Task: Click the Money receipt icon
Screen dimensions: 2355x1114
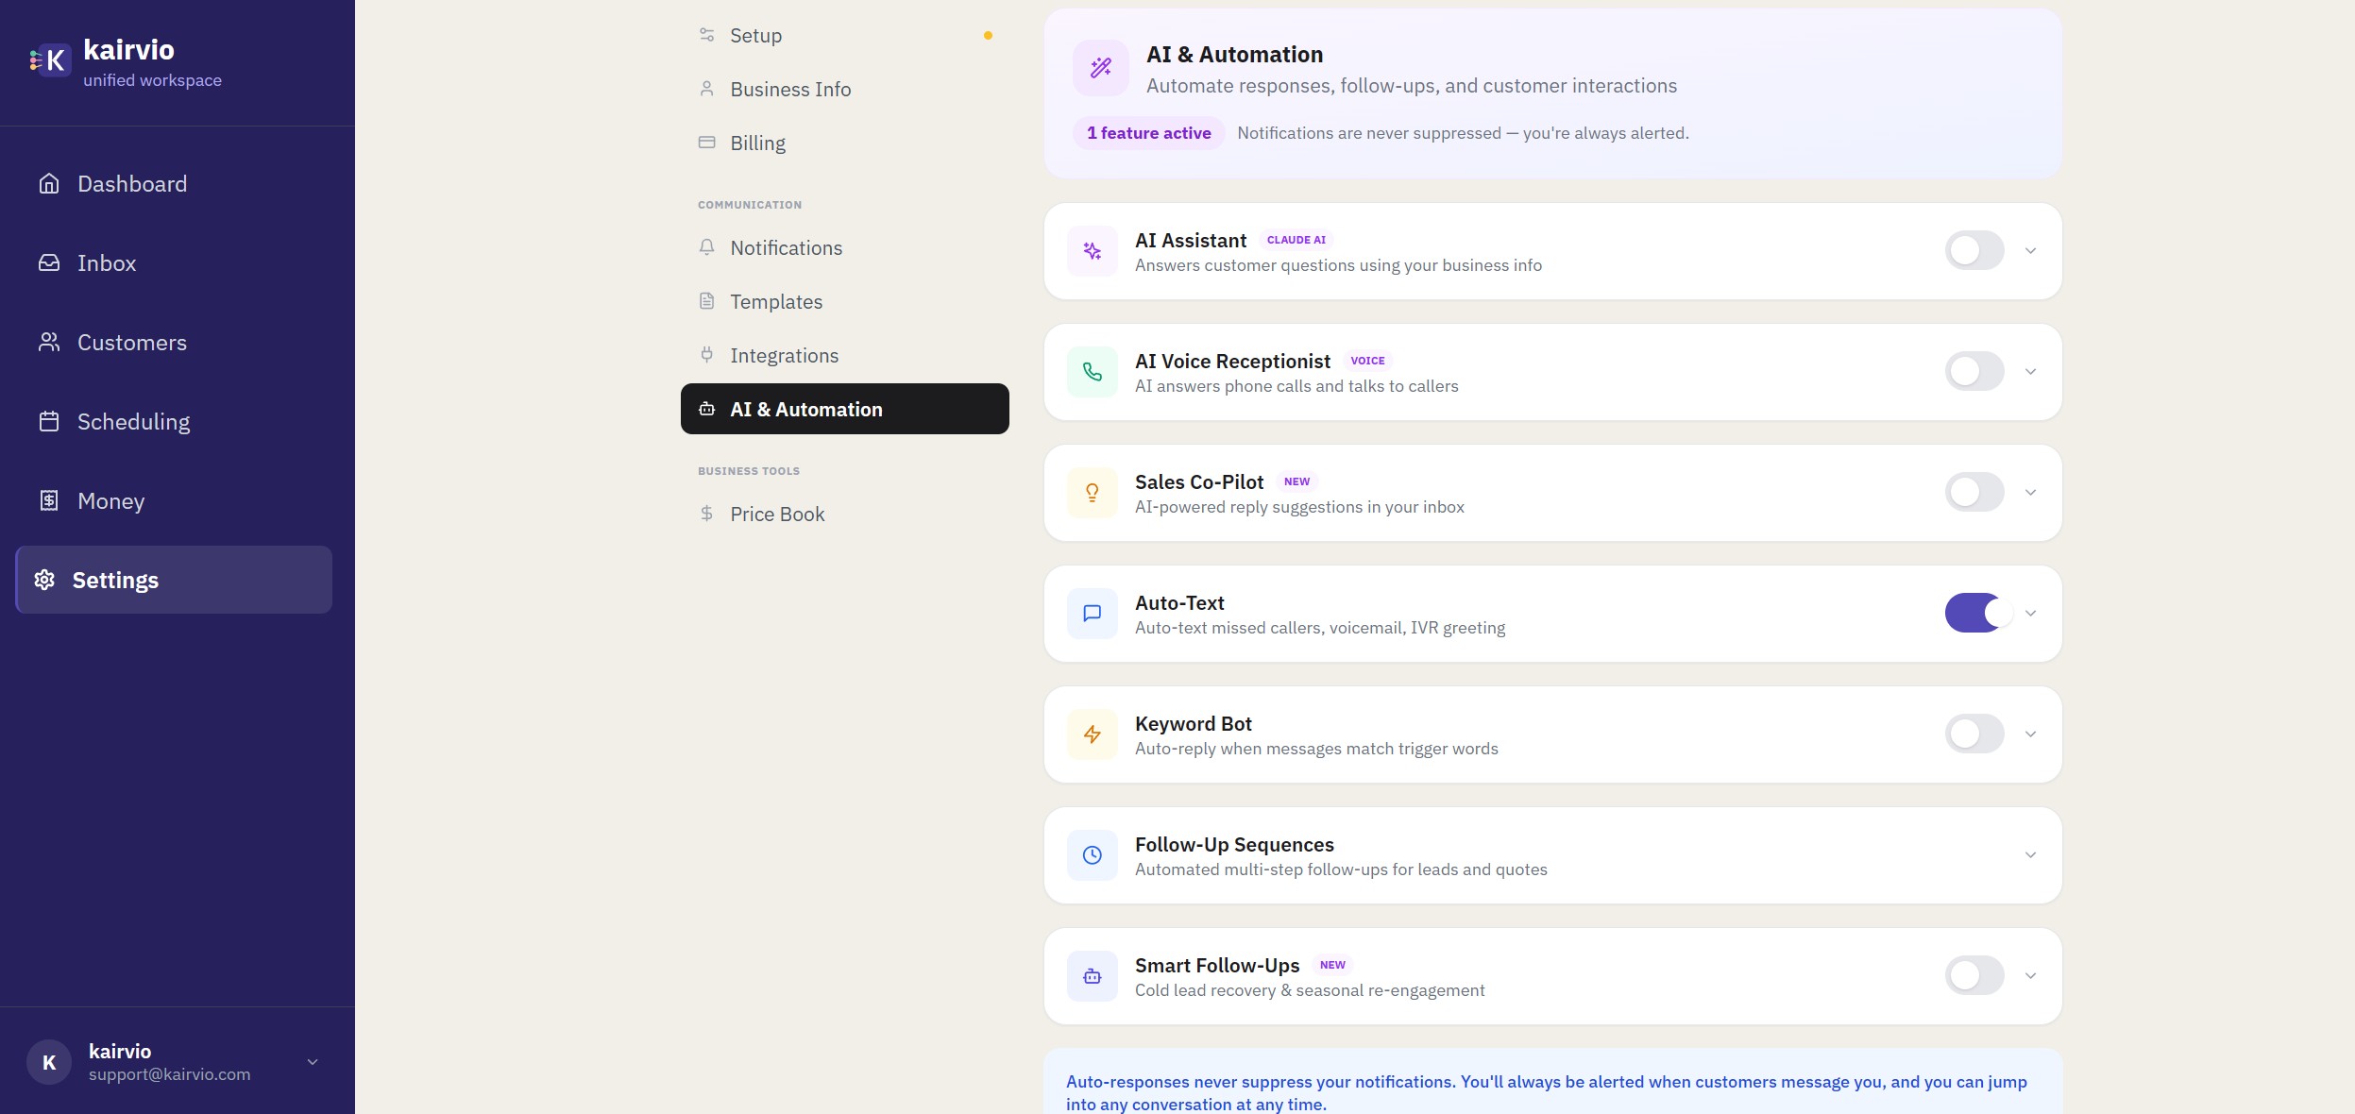Action: 49,500
